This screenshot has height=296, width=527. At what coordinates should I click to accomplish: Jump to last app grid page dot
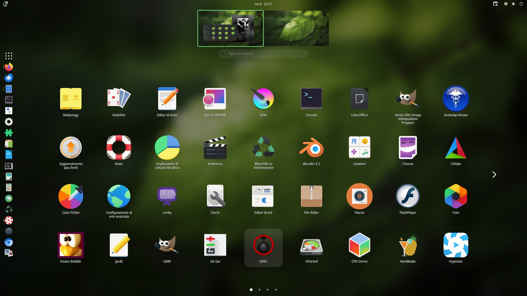point(276,289)
